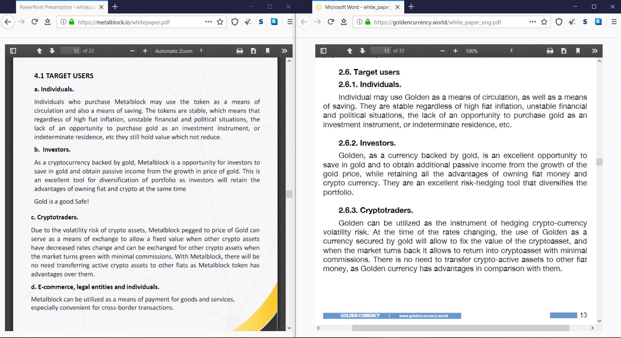The height and width of the screenshot is (338, 621).
Task: Open shield extension in metalblock toolbar
Action: [234, 22]
